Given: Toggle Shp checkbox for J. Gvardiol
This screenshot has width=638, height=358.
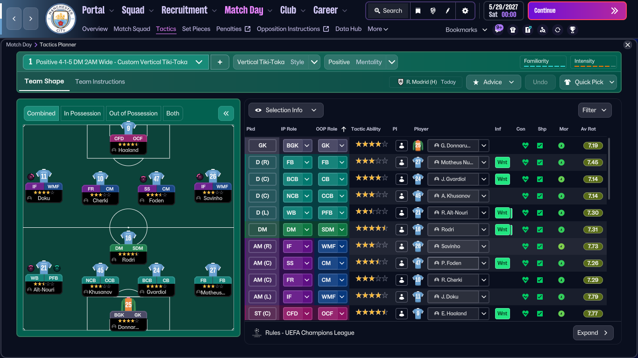Looking at the screenshot, I should point(540,179).
